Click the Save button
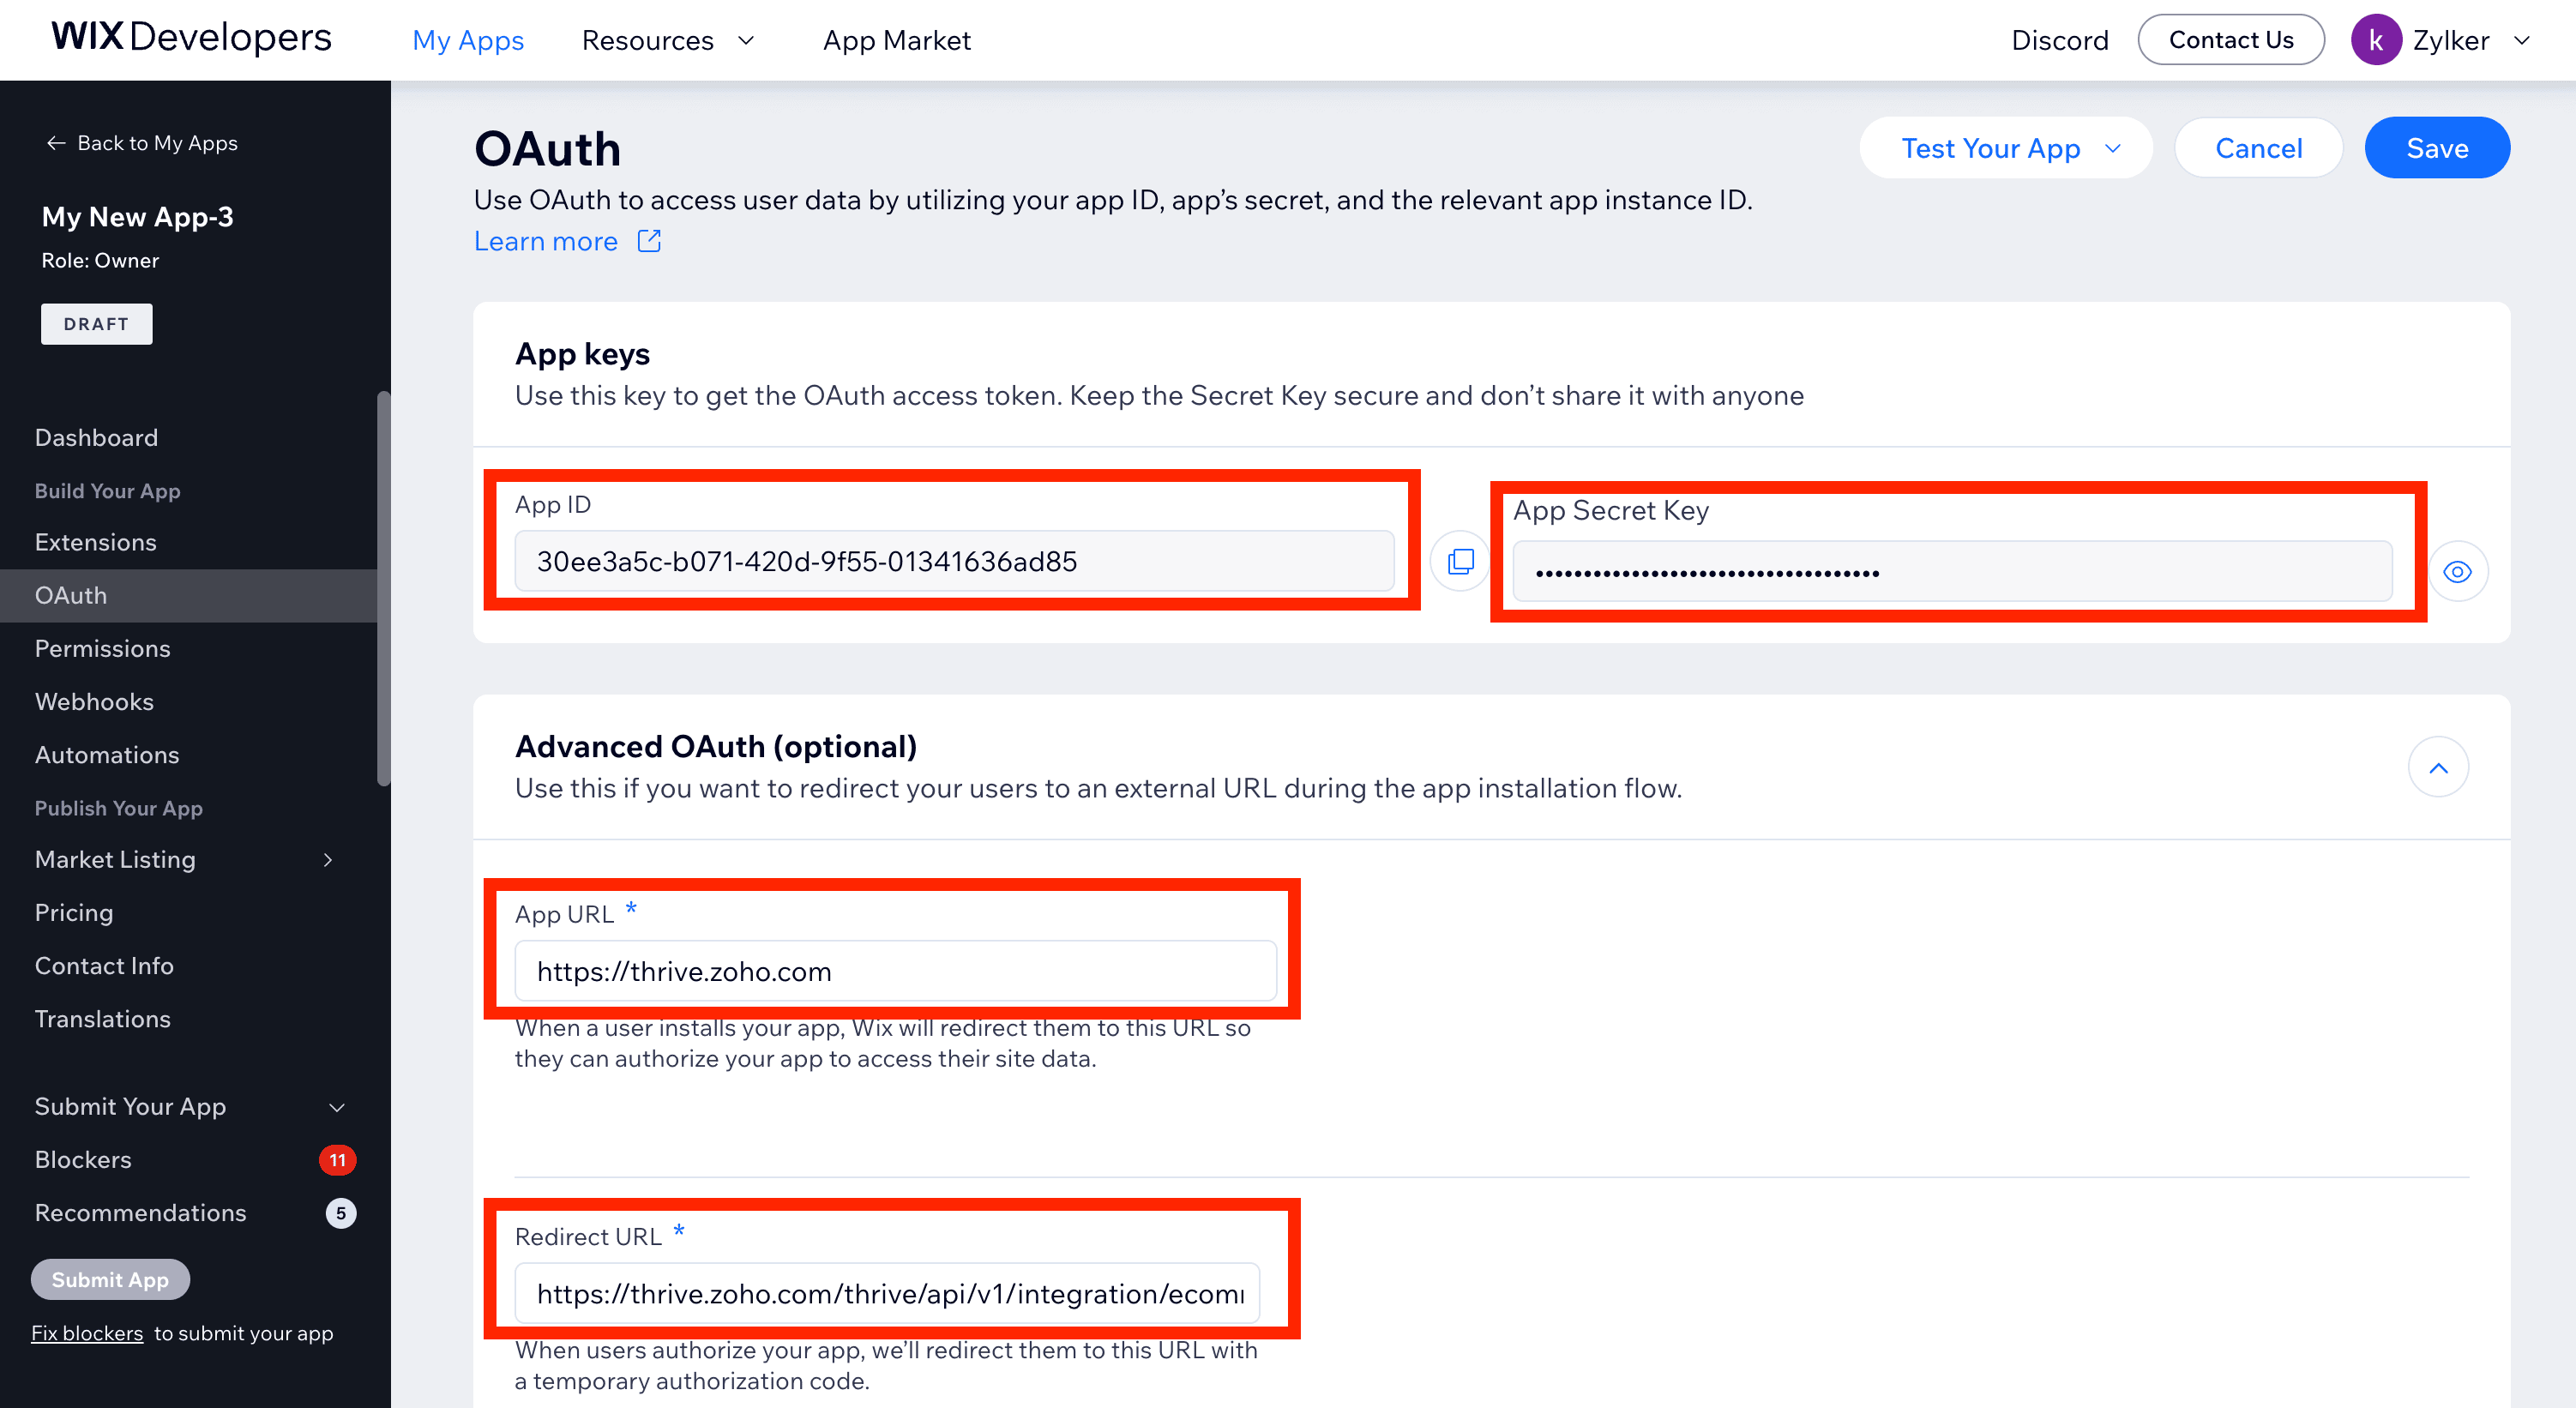Screen dimensions: 2576x1408 pyautogui.click(x=2439, y=147)
